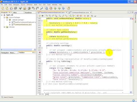Expand BasePlusCommissionEmployee2.java node in Projects tree

coord(10,22)
